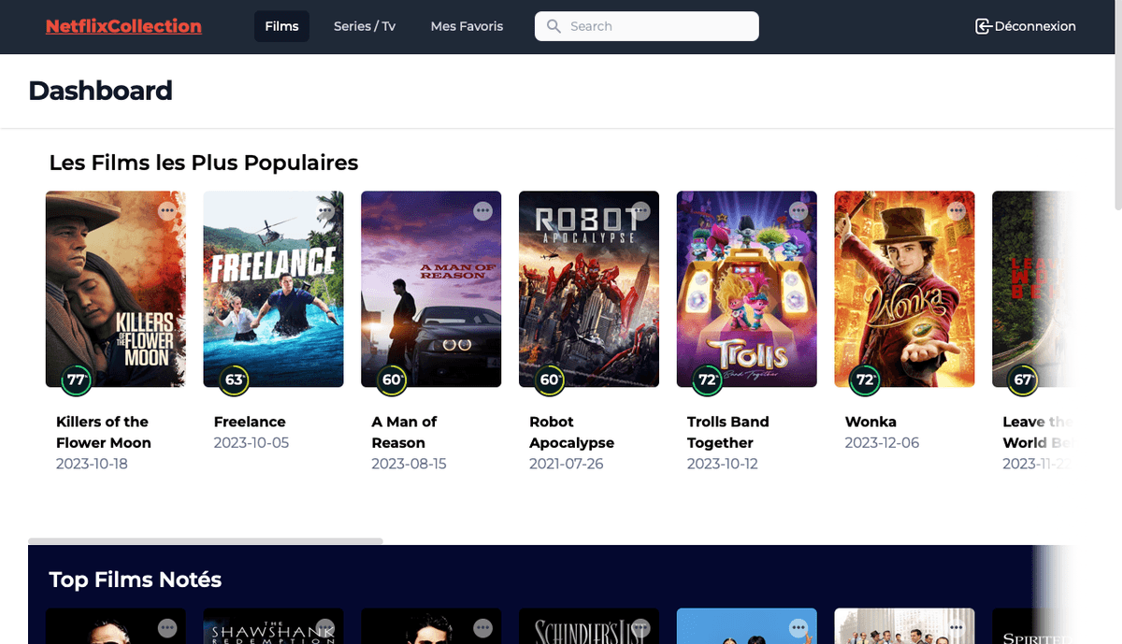Open the Freelance title link

pos(250,422)
